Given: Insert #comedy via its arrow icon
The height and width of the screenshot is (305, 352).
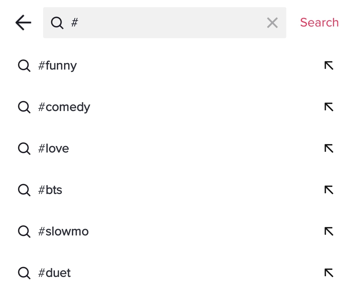Looking at the screenshot, I should coord(329,107).
